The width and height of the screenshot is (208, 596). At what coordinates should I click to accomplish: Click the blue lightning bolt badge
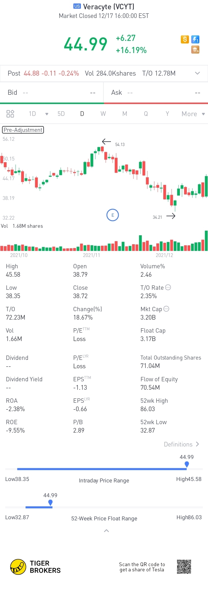click(195, 39)
